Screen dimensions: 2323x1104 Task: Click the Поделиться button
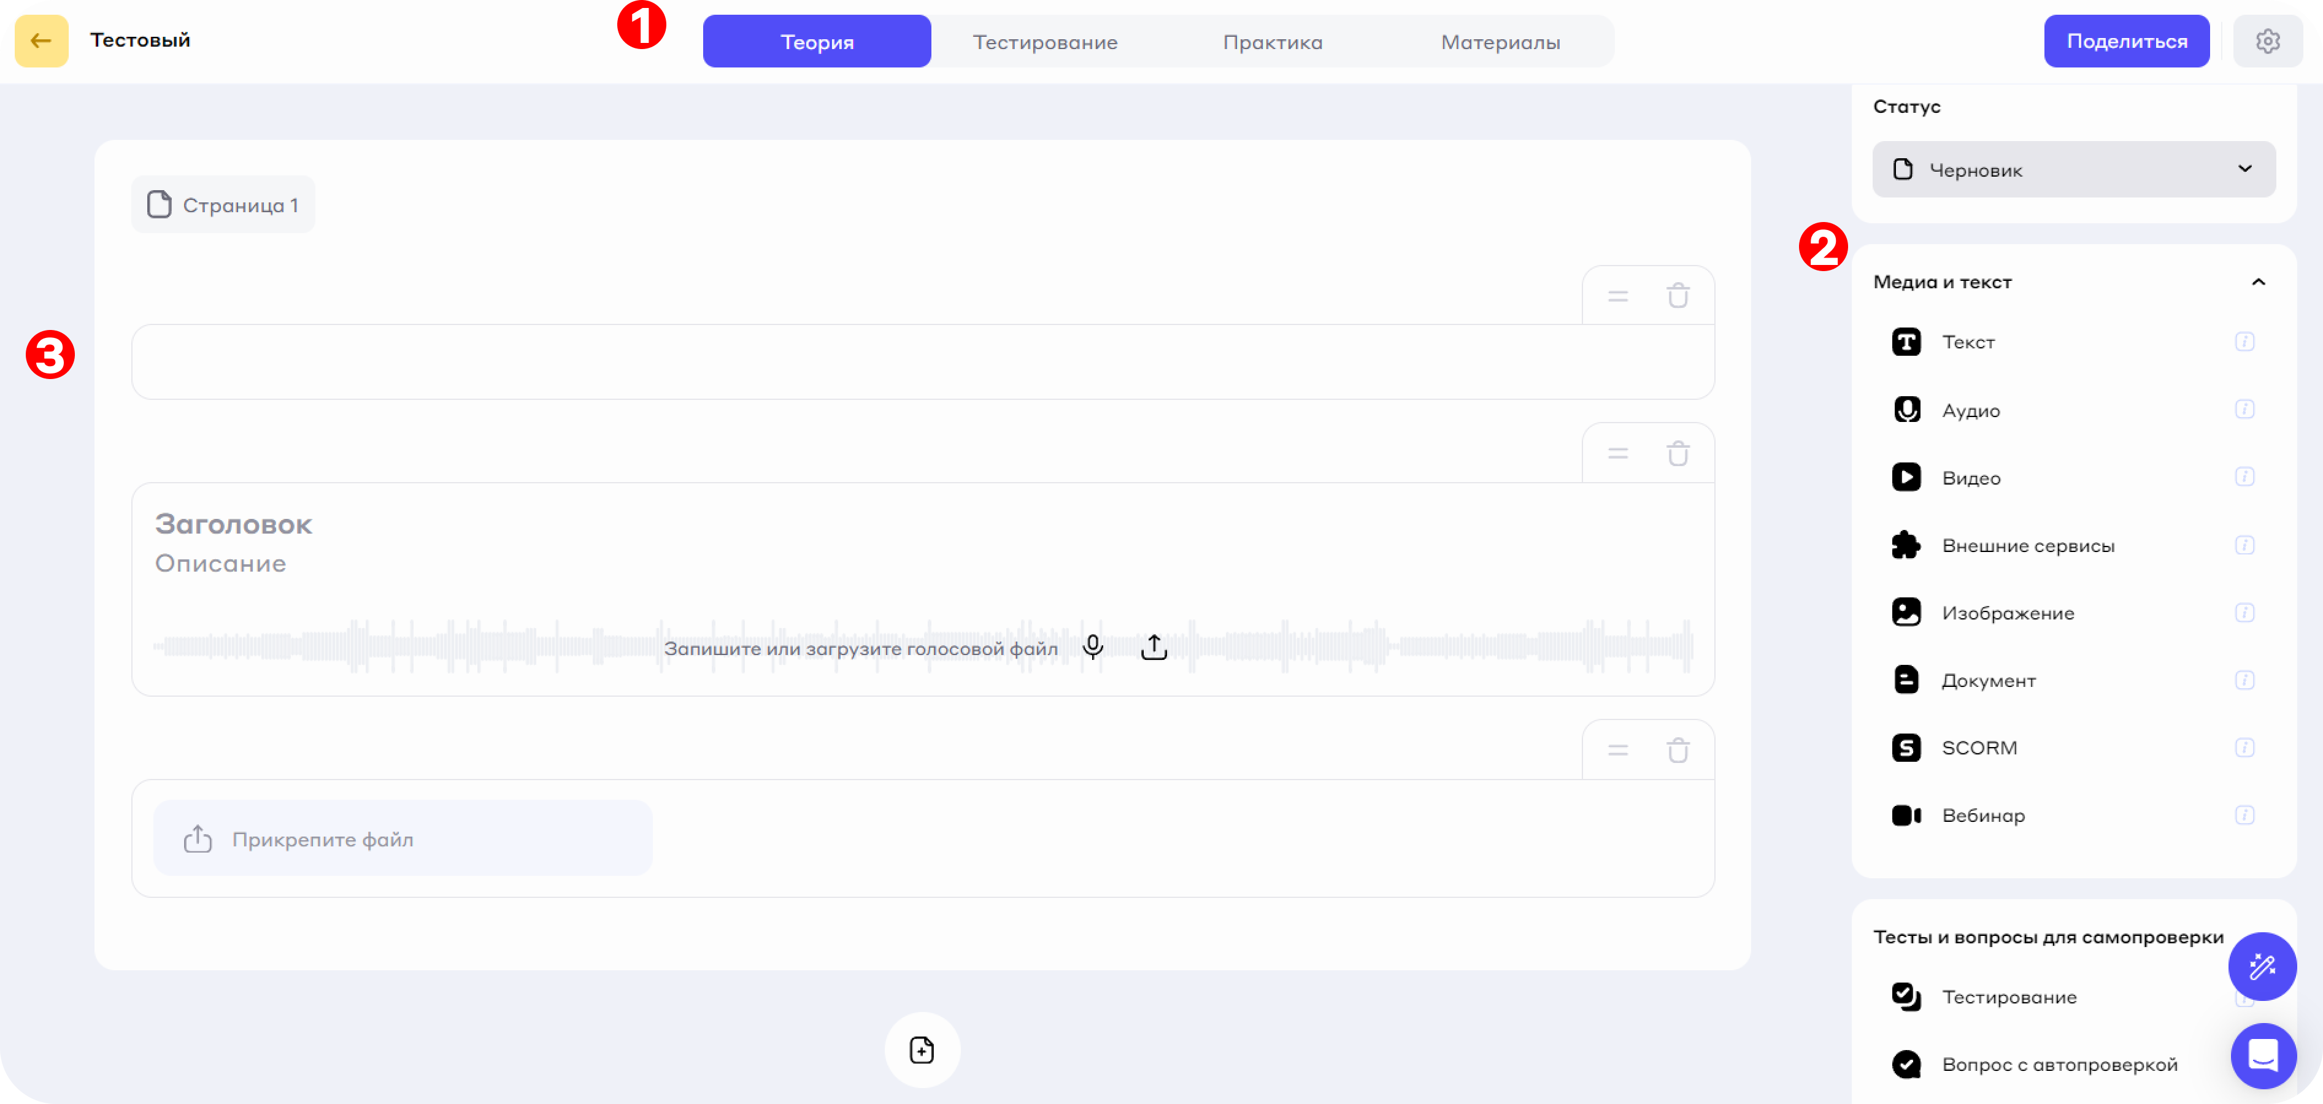pyautogui.click(x=2127, y=40)
